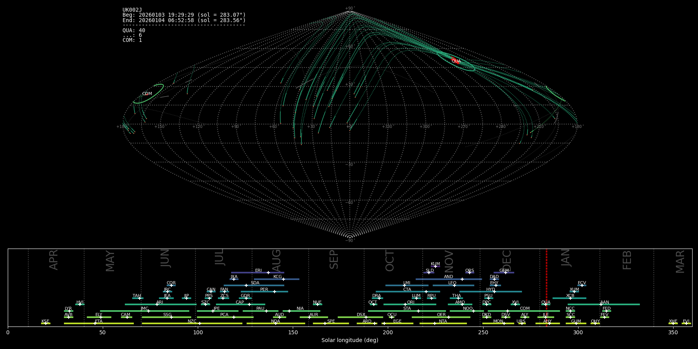Click the KUM shower peak marker
This screenshot has height=349, width=698.
tap(435, 266)
